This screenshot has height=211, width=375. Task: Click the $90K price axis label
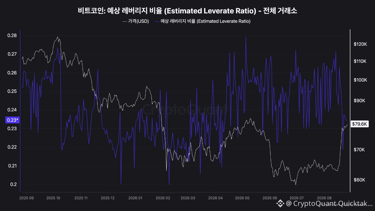pos(359,101)
